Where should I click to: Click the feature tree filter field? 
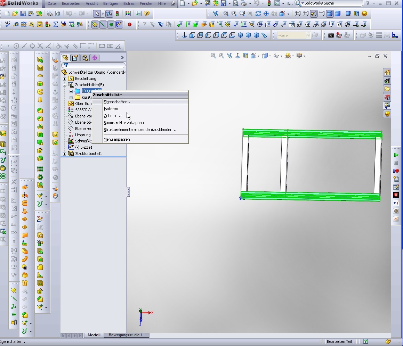[x=93, y=65]
